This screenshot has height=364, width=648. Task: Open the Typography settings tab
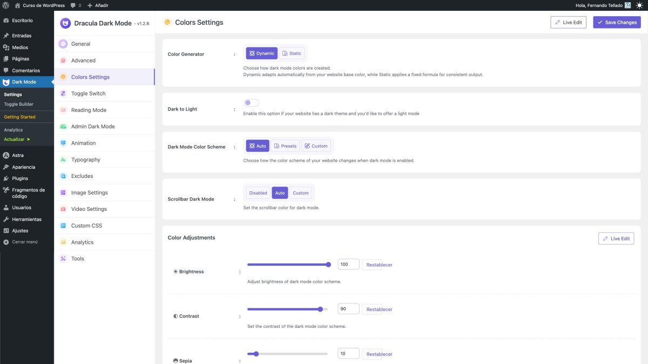[x=86, y=160]
